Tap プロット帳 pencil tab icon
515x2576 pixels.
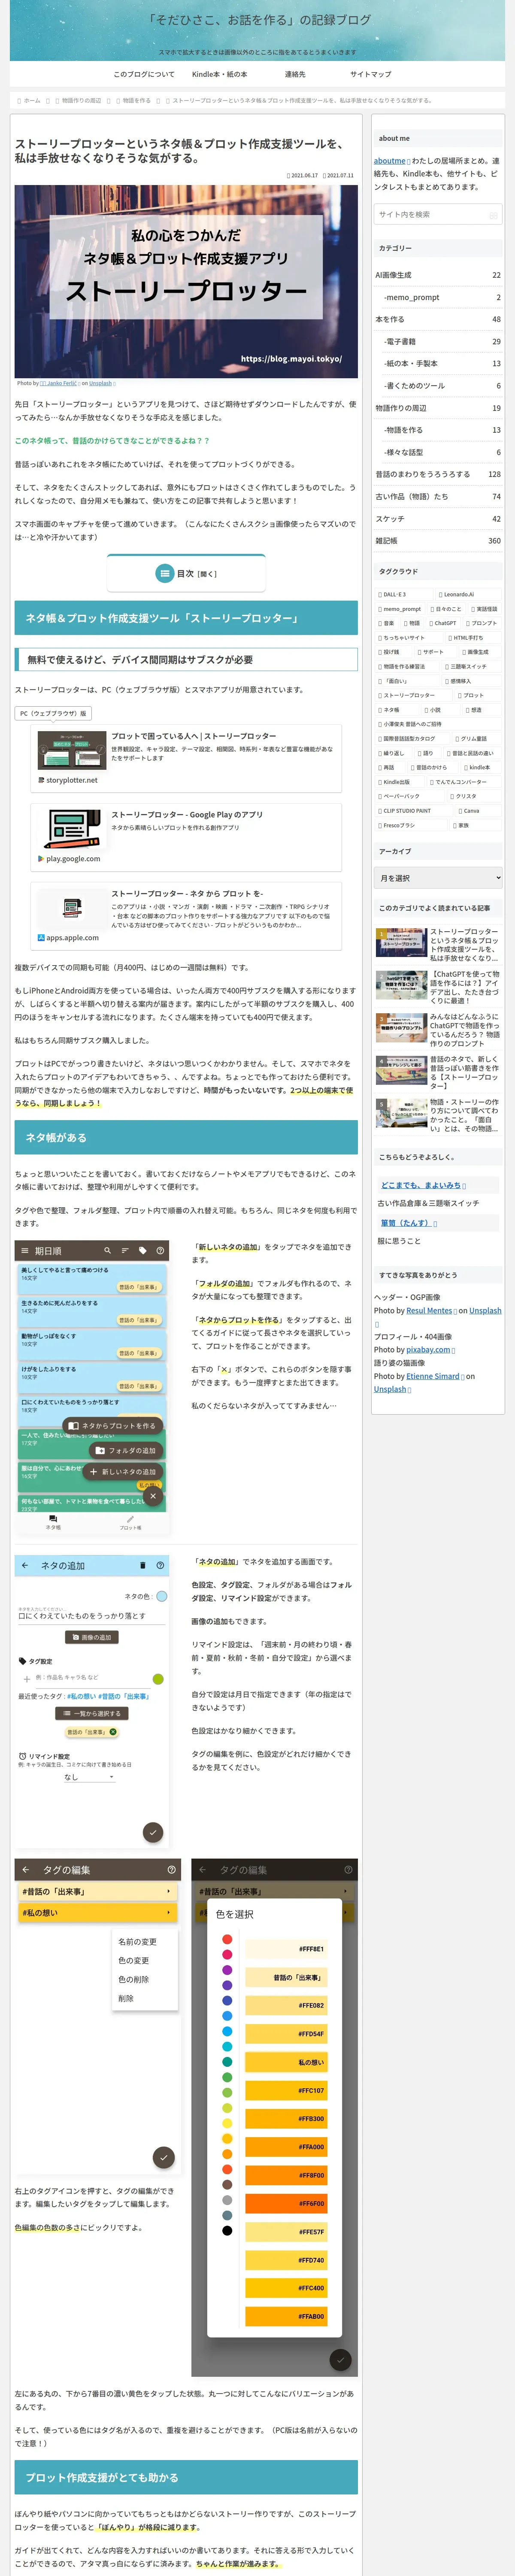pyautogui.click(x=130, y=1519)
